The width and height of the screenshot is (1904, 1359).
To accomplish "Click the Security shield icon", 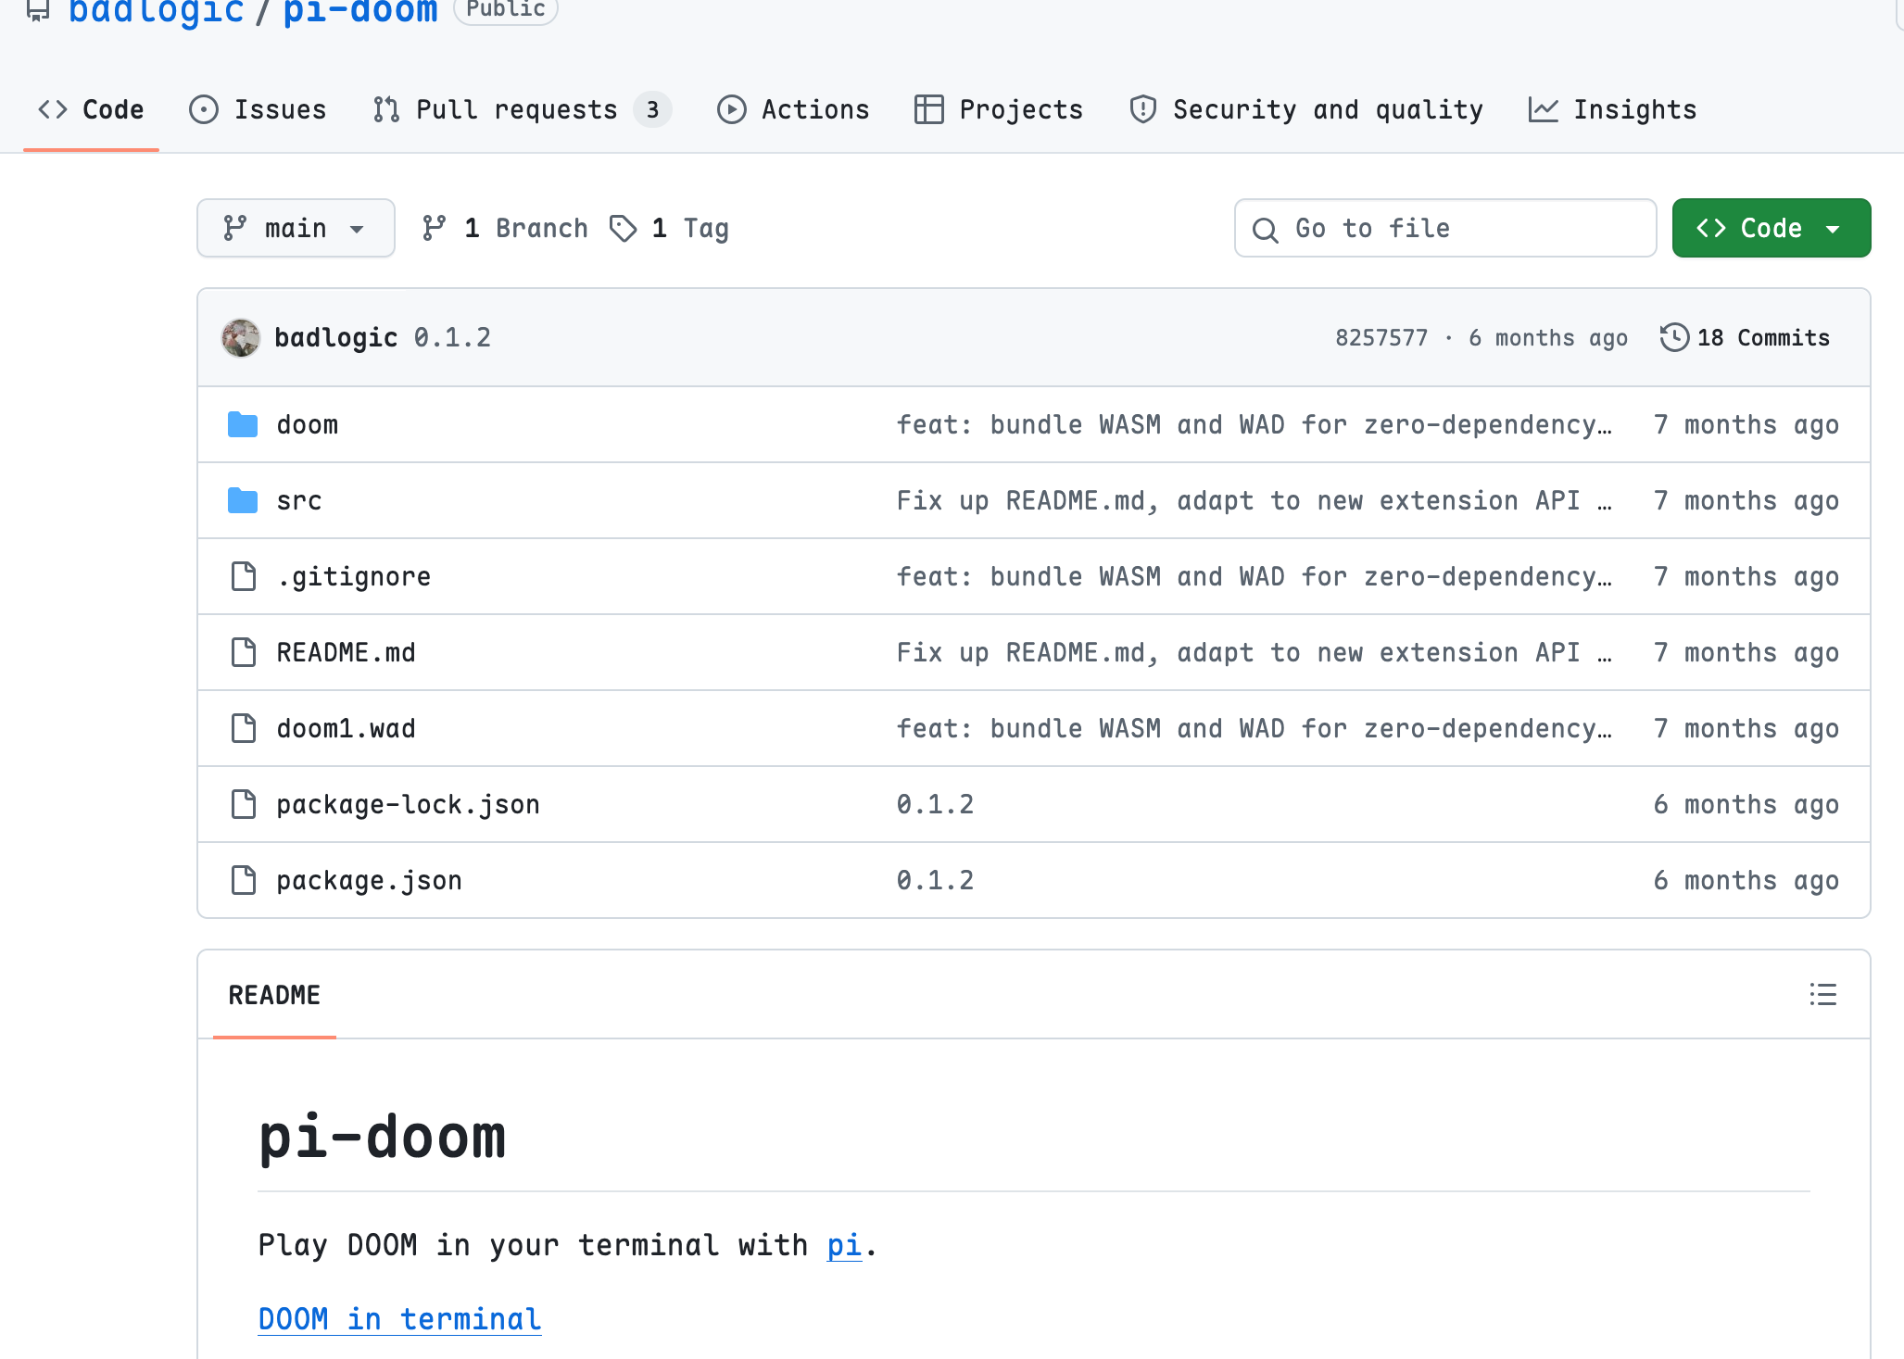I will [1143, 109].
